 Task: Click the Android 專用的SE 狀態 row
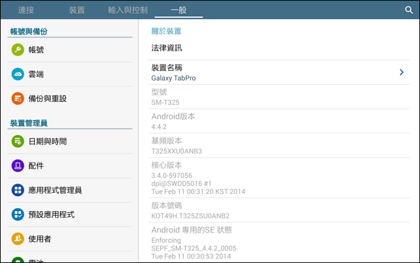point(279,243)
